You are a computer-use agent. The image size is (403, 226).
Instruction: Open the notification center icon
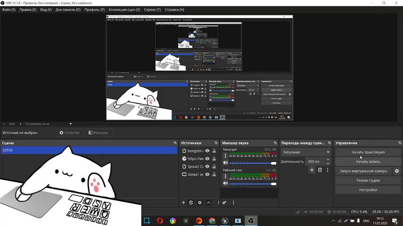click(x=395, y=221)
